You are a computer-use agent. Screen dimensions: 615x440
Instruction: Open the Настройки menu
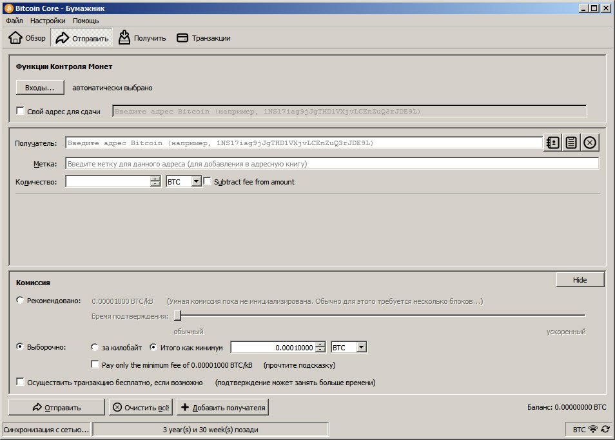[48, 21]
